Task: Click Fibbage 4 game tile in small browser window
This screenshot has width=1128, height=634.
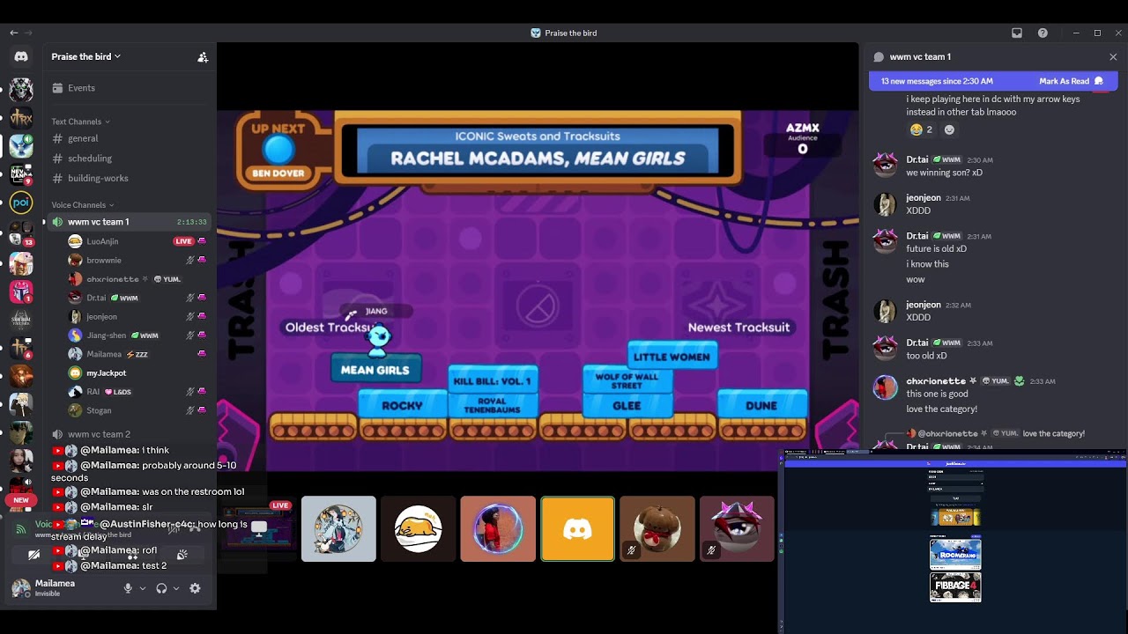Action: [955, 587]
